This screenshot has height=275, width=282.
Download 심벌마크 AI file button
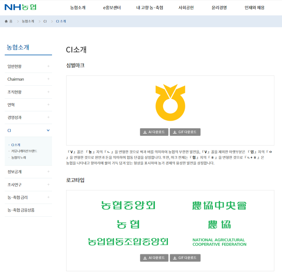[x=154, y=132]
